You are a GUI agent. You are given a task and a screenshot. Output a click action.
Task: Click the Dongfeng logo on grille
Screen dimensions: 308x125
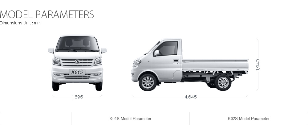pyautogui.click(x=77, y=62)
